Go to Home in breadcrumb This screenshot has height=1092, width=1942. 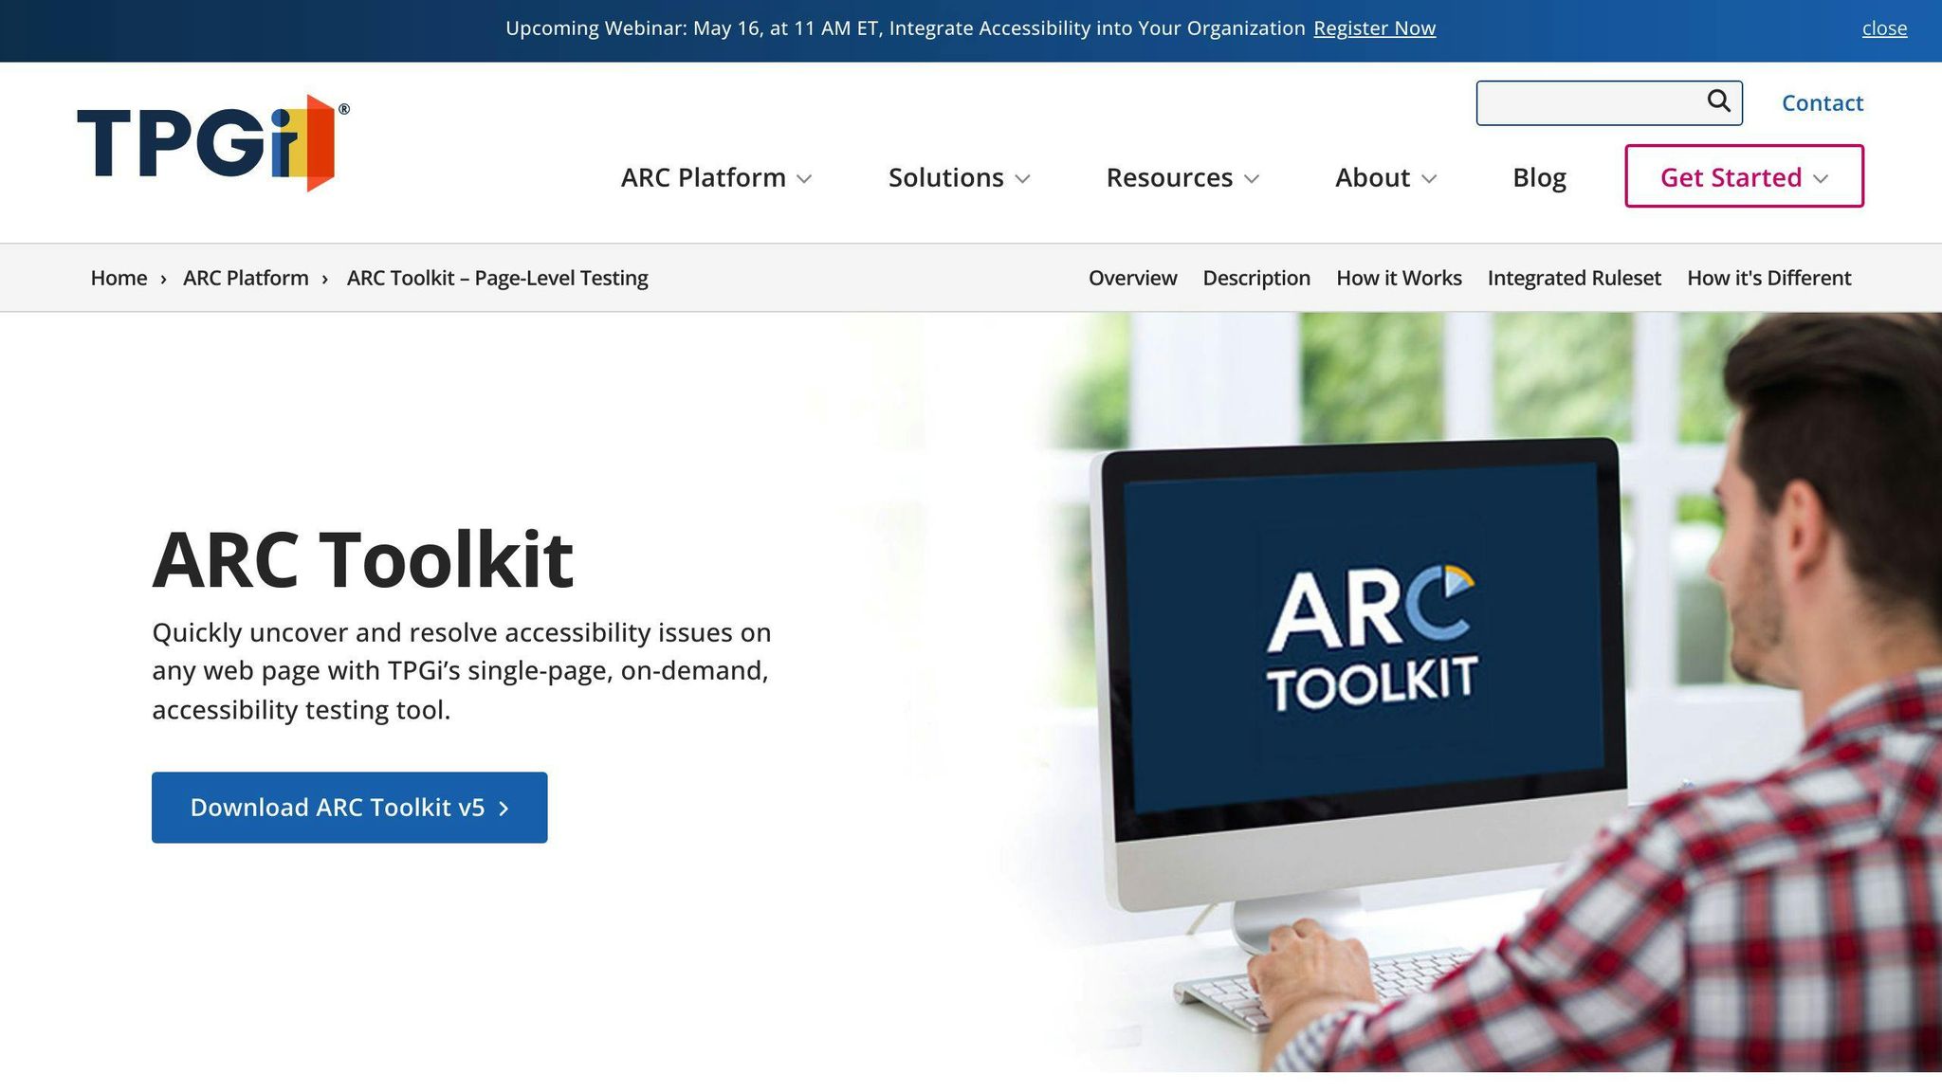click(x=119, y=278)
